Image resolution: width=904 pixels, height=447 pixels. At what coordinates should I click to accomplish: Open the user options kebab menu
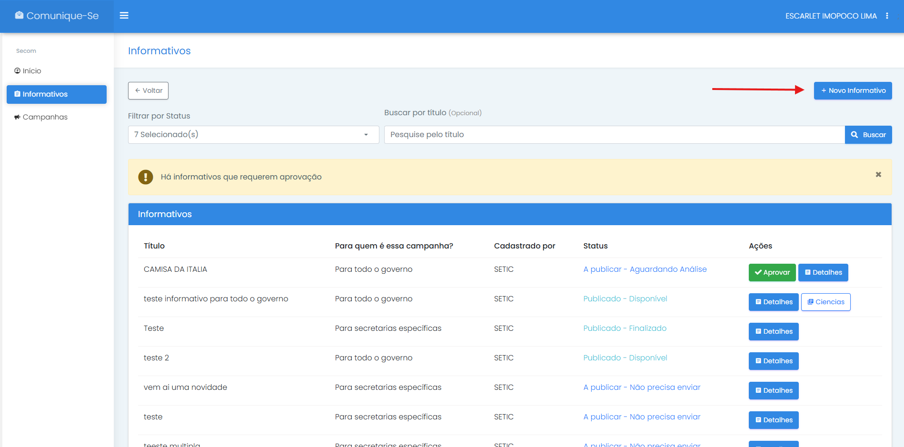(887, 16)
